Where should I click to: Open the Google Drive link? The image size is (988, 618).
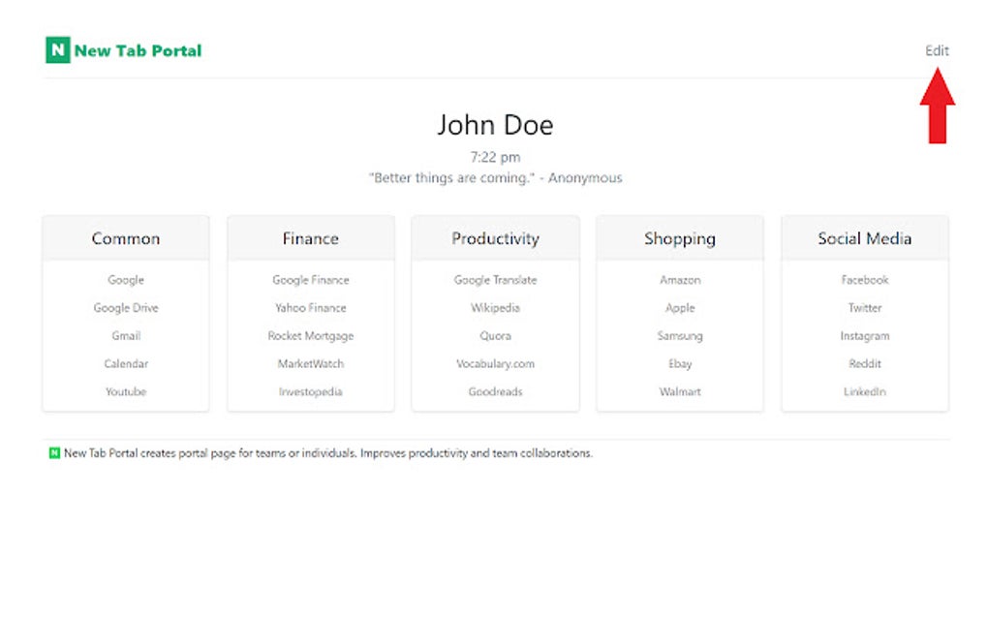[125, 307]
